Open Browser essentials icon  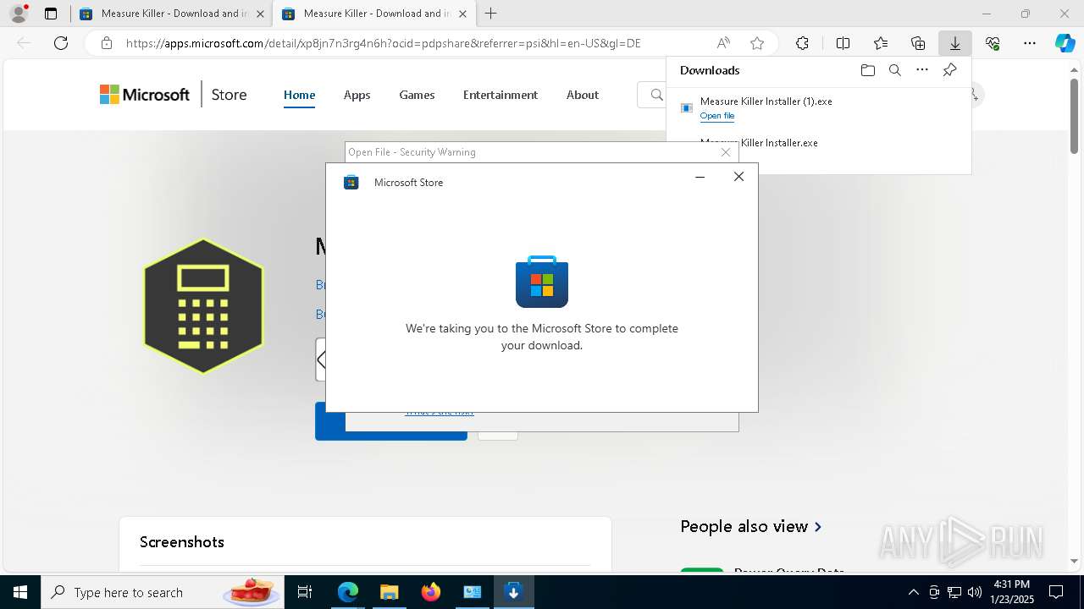[x=993, y=43]
